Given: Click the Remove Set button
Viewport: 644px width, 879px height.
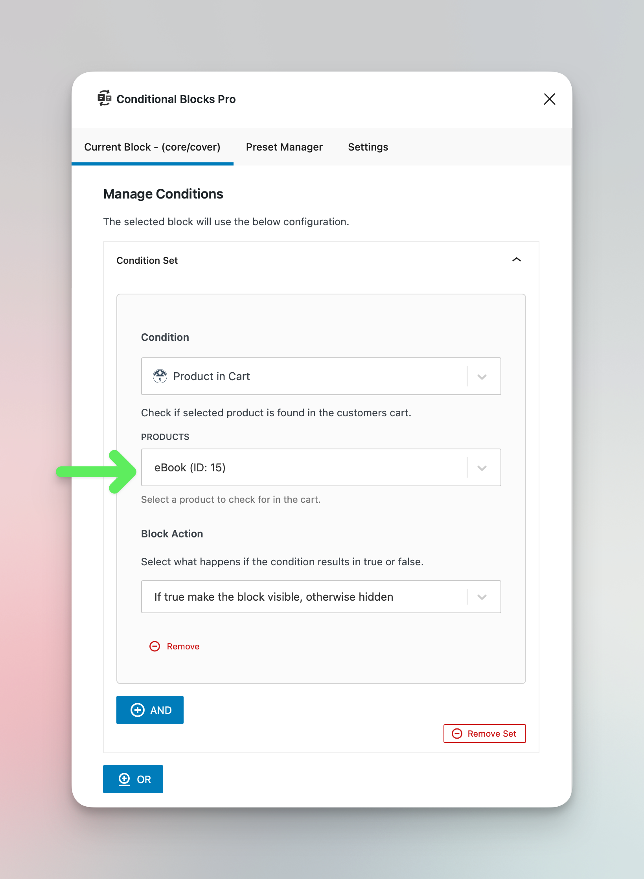Looking at the screenshot, I should point(484,733).
